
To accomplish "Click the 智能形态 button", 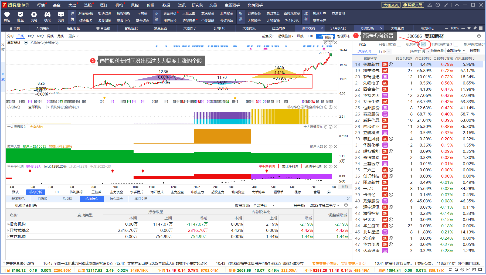I will (344, 36).
